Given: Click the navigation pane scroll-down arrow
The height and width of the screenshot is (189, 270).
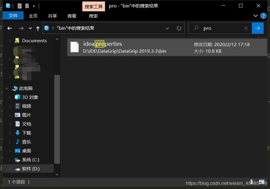Looking at the screenshot, I should click(57, 174).
